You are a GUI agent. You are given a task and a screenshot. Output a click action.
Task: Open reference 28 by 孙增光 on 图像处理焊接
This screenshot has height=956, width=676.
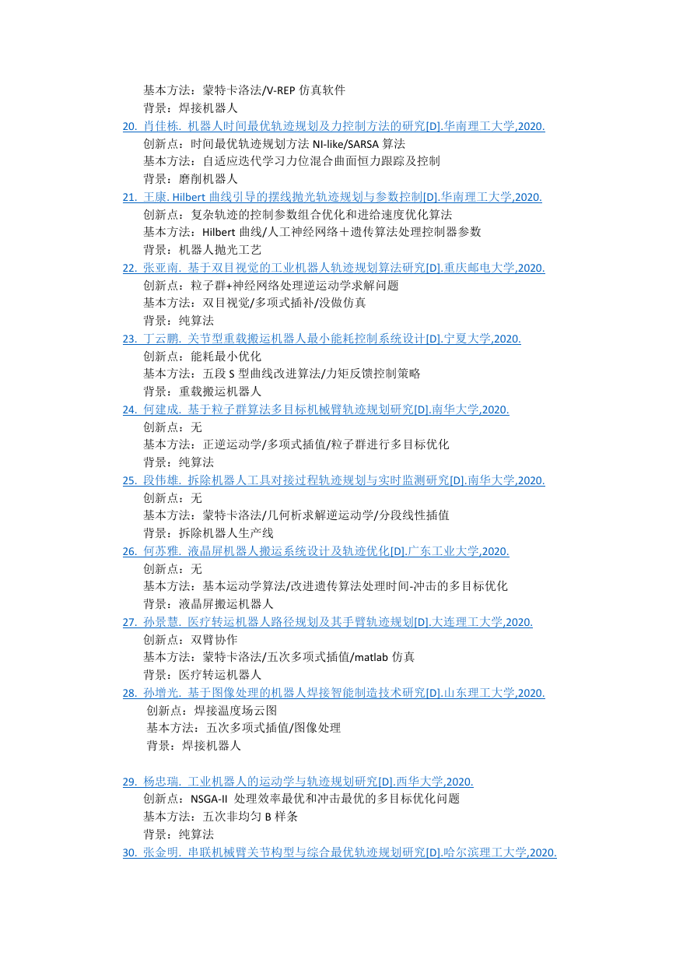(334, 693)
